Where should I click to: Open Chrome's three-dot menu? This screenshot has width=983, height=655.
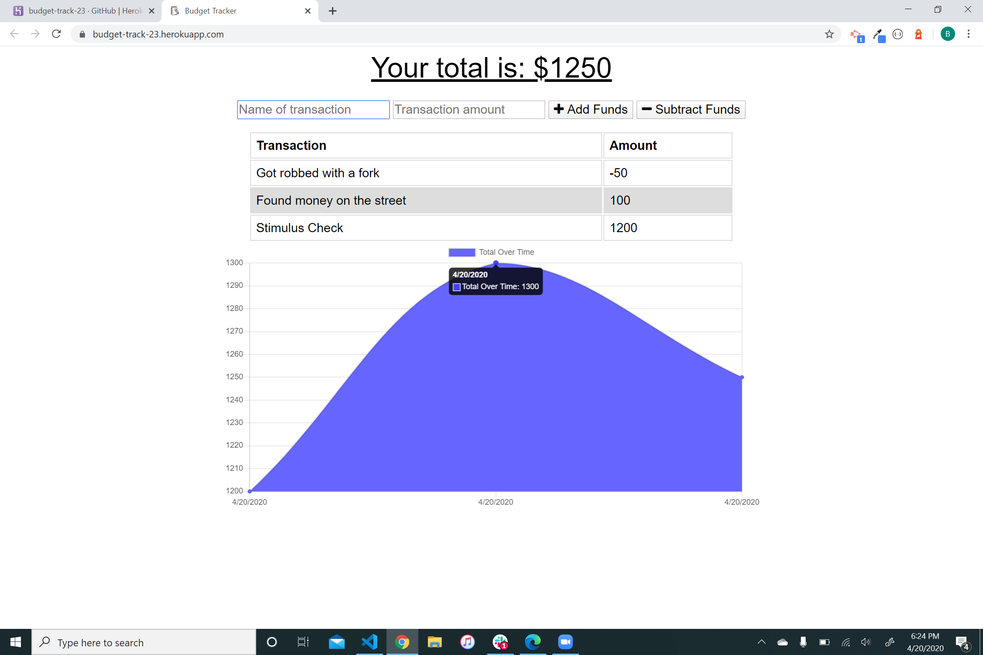(x=968, y=34)
